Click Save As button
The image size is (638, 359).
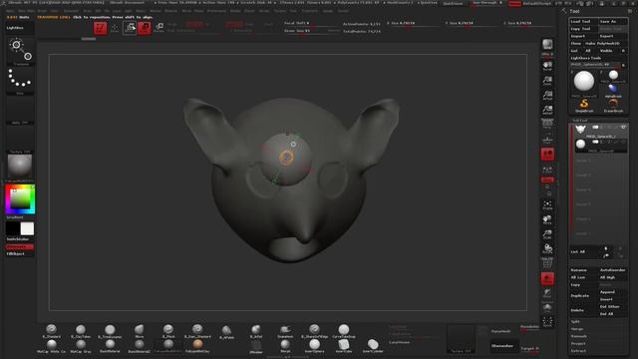point(612,21)
